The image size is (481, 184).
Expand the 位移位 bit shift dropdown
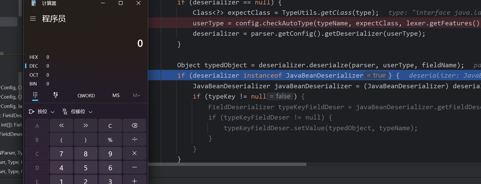tap(78, 112)
